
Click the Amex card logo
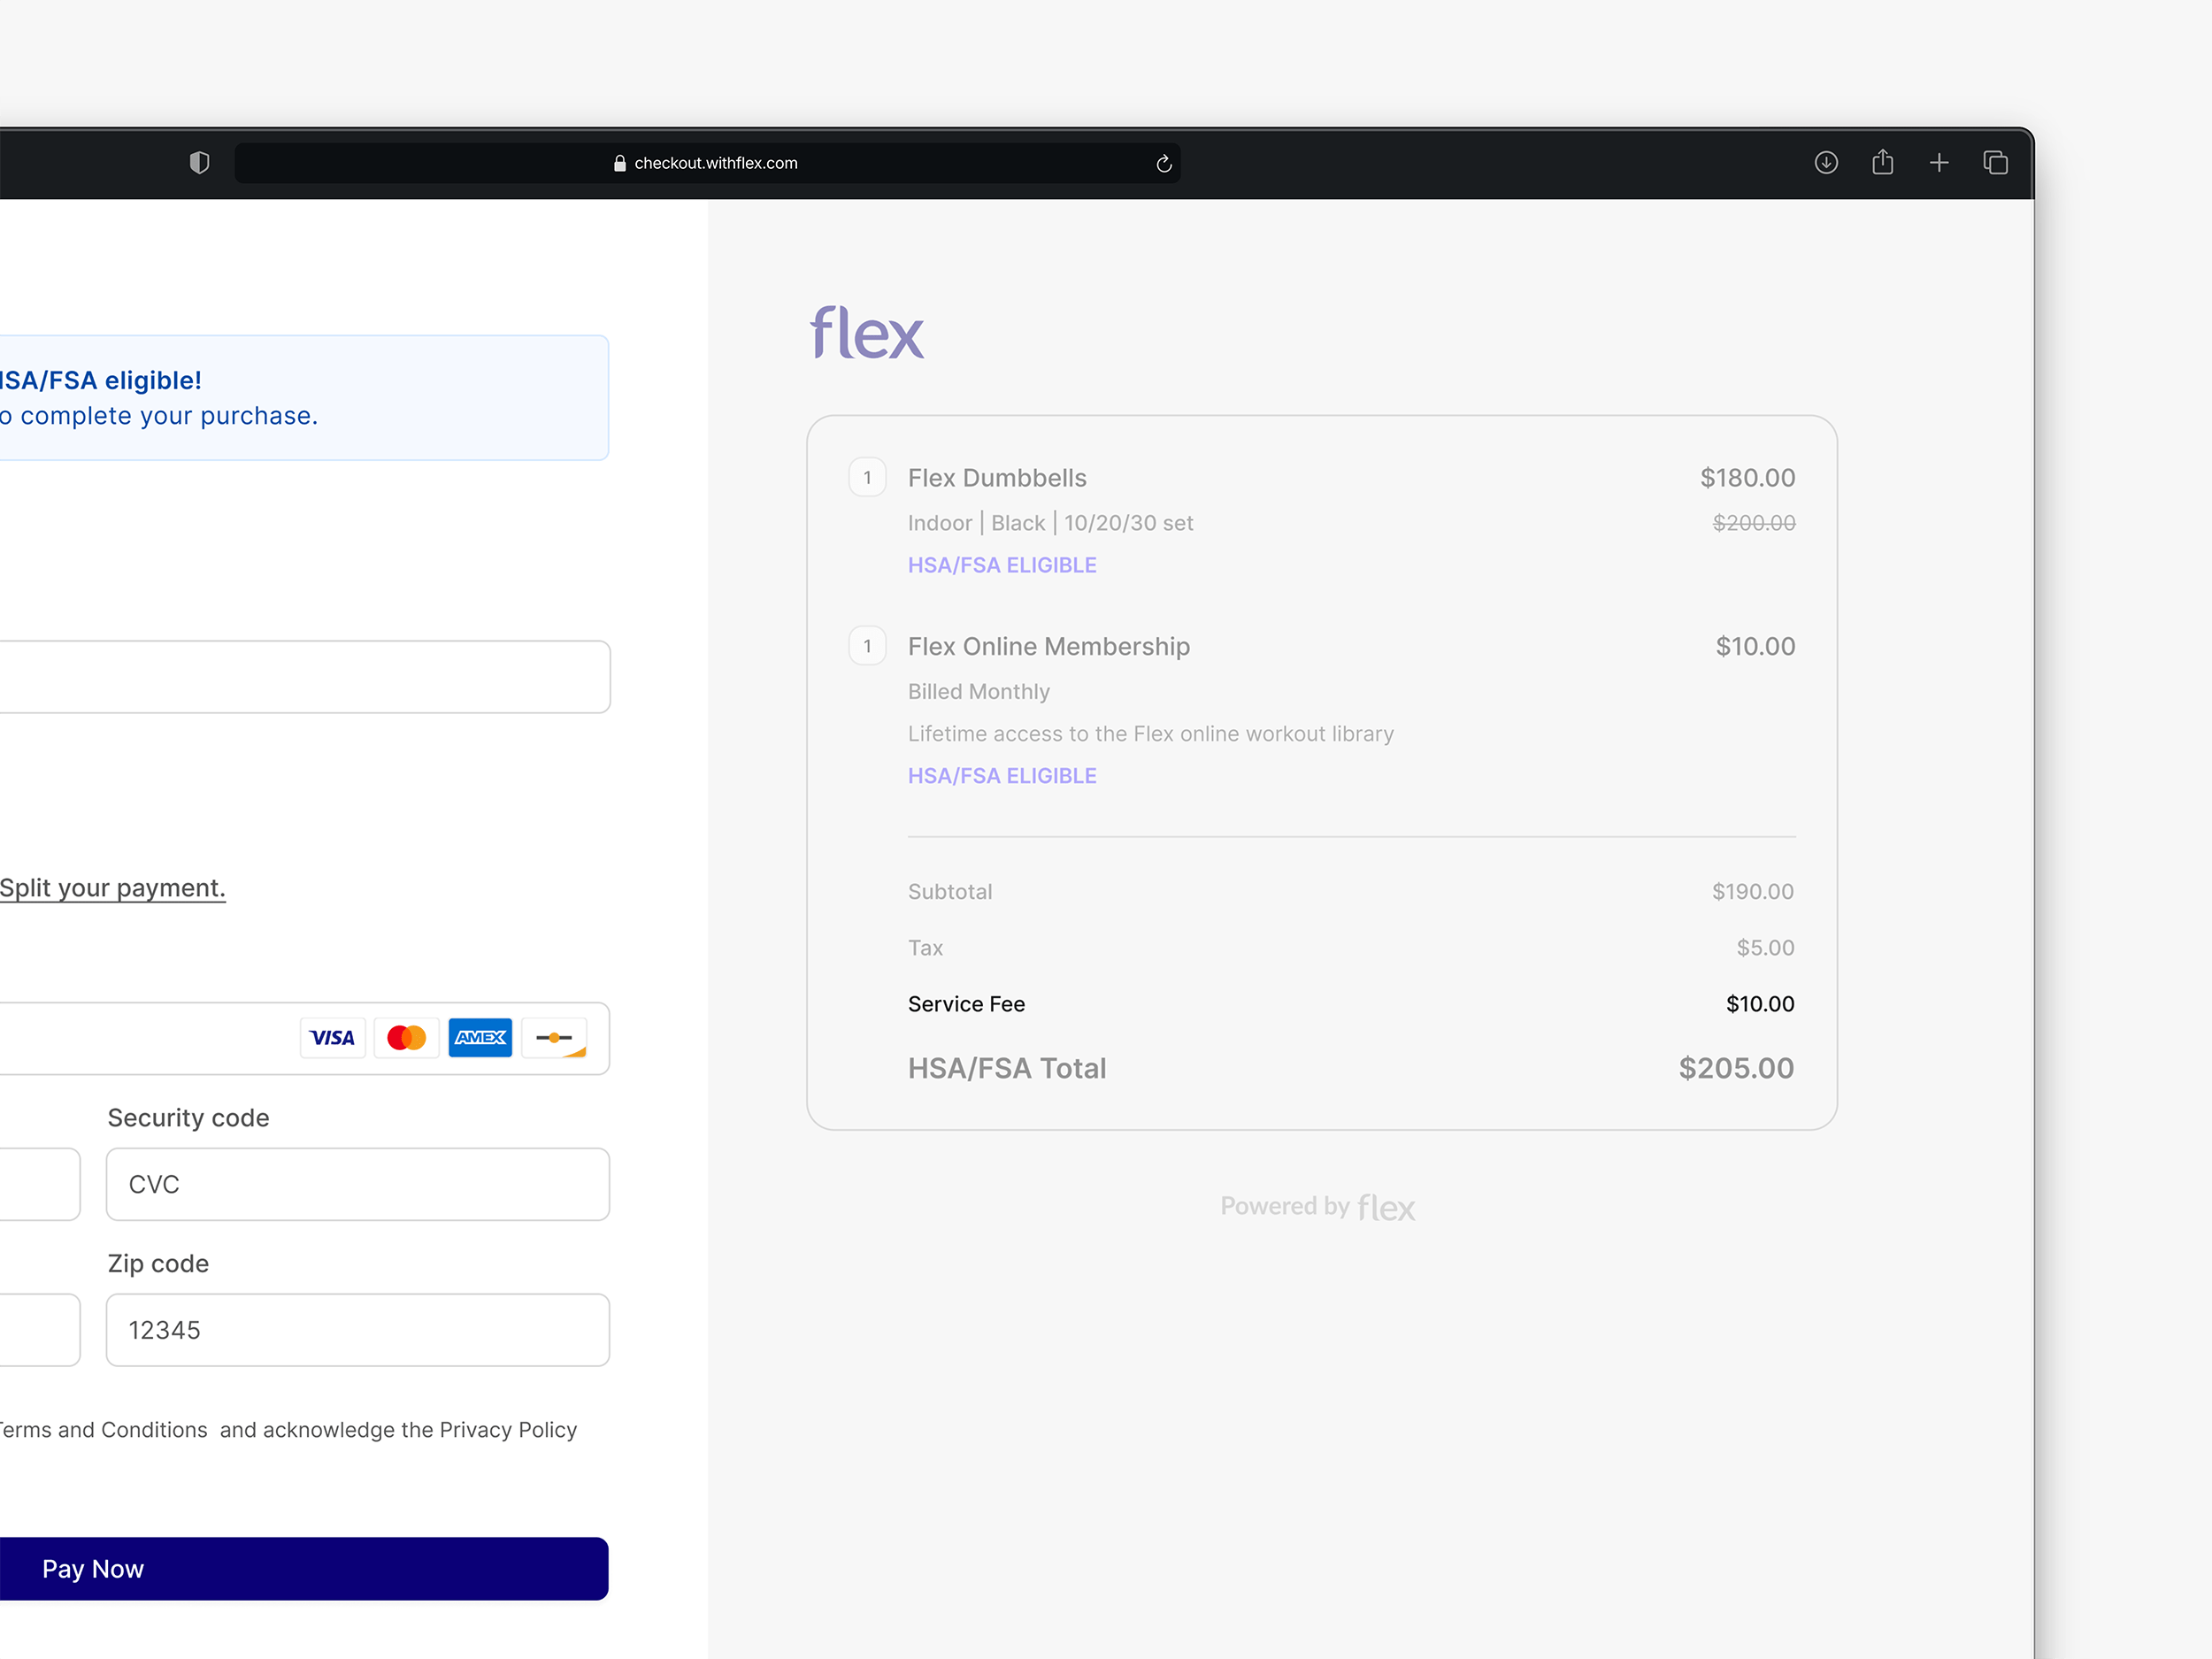(x=480, y=1038)
